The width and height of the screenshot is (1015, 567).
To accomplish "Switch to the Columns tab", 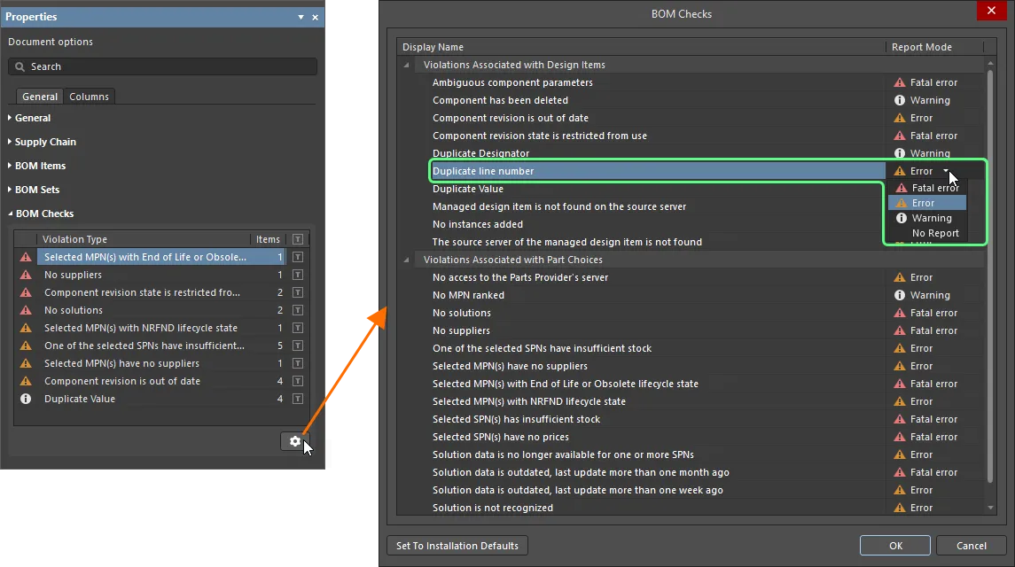I will point(89,97).
